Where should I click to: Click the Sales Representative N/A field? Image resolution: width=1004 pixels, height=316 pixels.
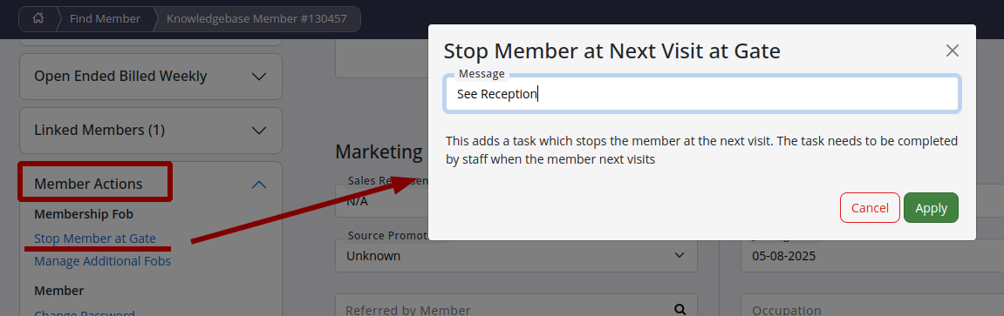tap(381, 201)
